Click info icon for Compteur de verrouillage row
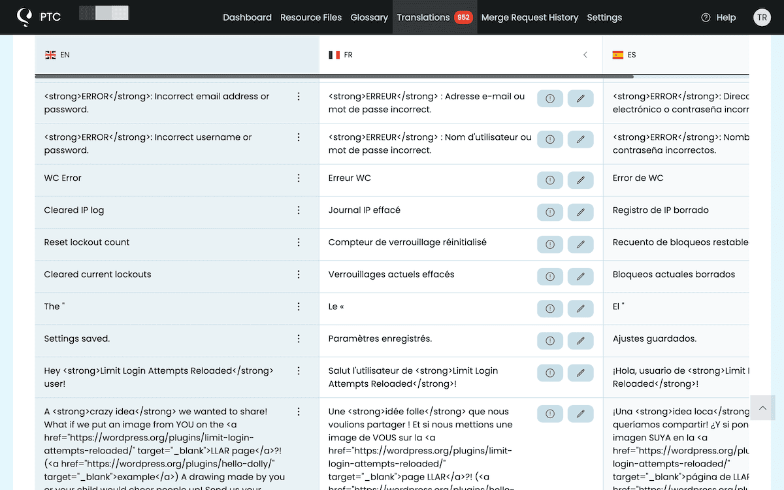This screenshot has height=490, width=784. 550,244
